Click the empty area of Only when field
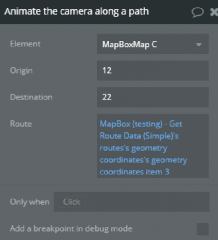 point(147,202)
